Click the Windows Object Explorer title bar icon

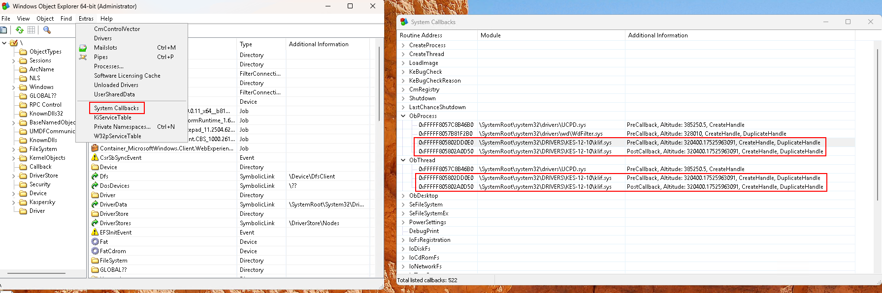[6, 6]
